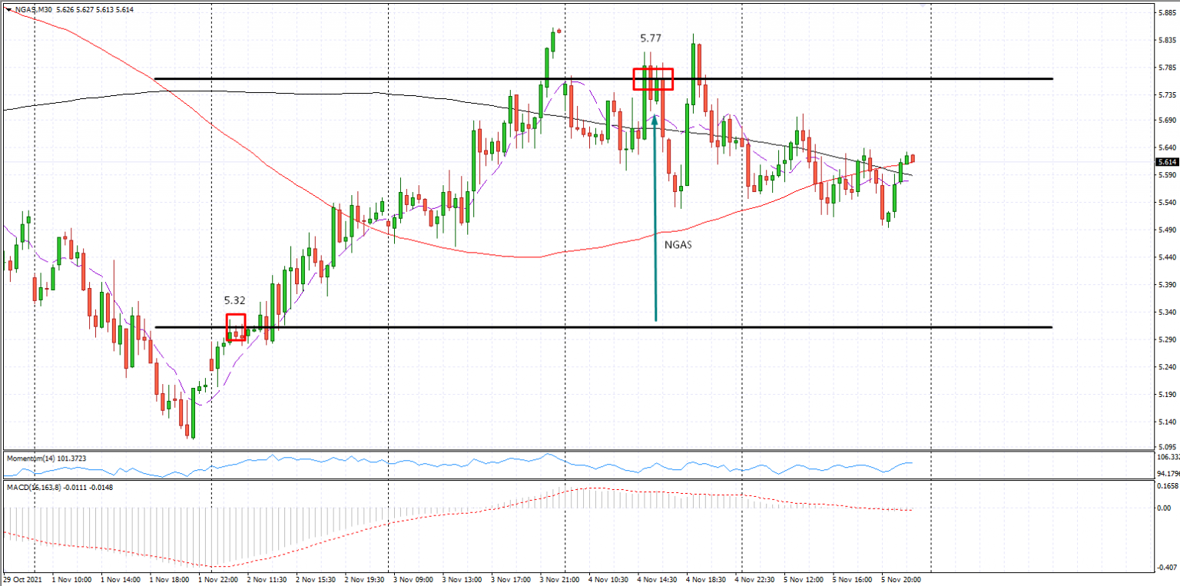1180x586 pixels.
Task: Click the 5.095 price scale label
Action: pos(1167,447)
